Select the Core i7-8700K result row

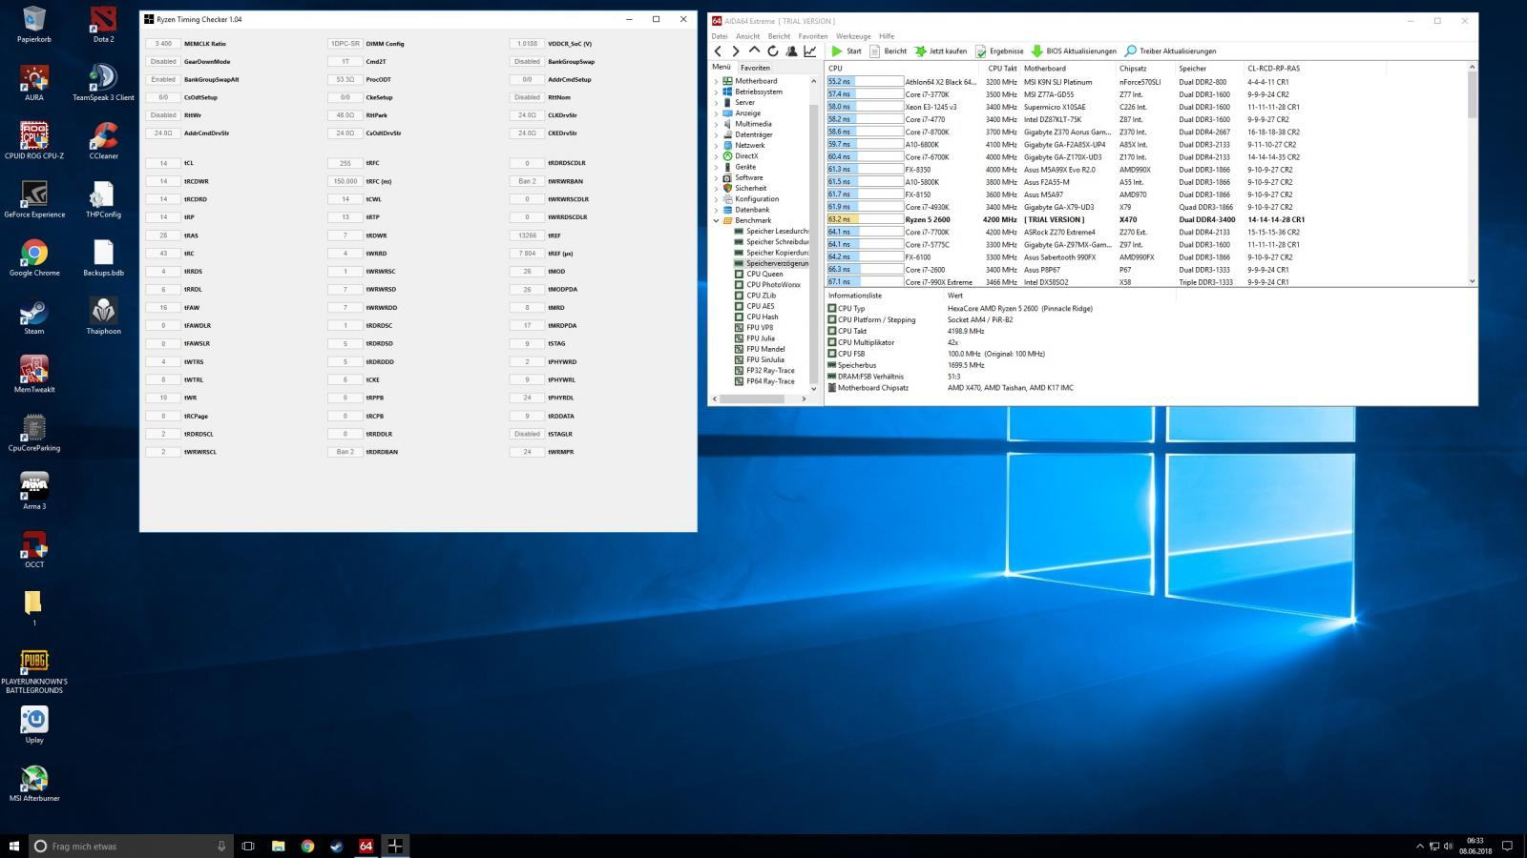coord(1145,132)
